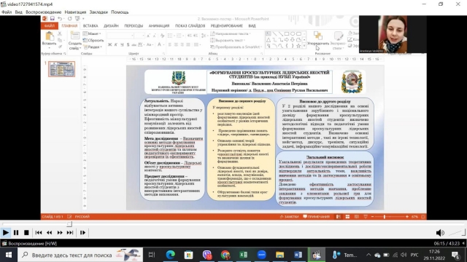Open Chrome from the taskbar
The image size is (467, 262).
tap(225, 255)
